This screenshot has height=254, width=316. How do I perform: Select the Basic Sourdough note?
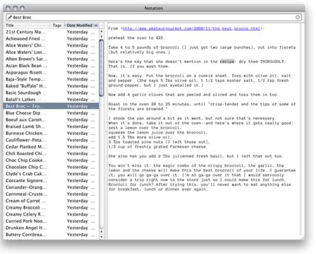pos(51,93)
